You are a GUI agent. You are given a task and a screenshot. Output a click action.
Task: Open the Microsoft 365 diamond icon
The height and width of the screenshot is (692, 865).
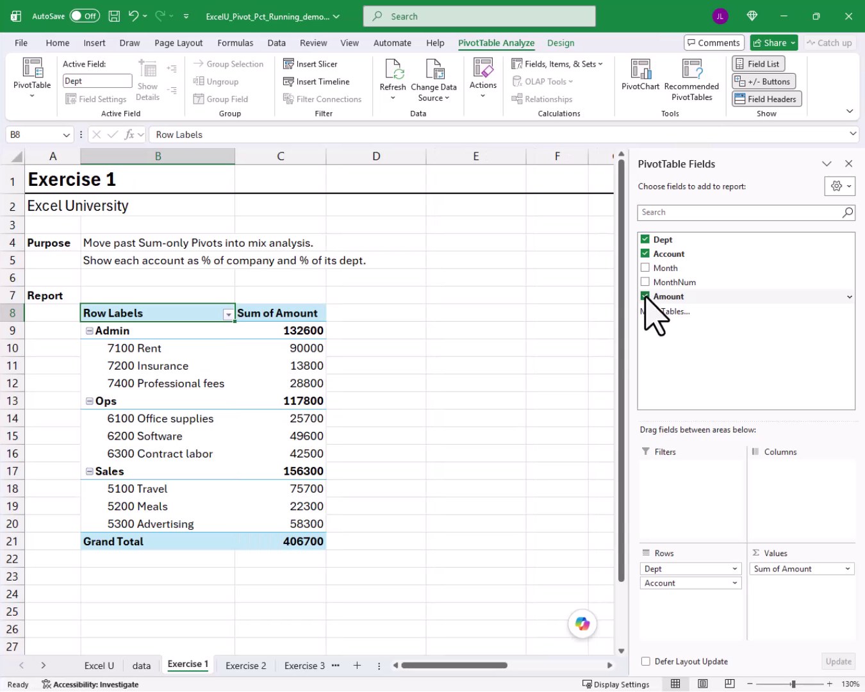[752, 16]
